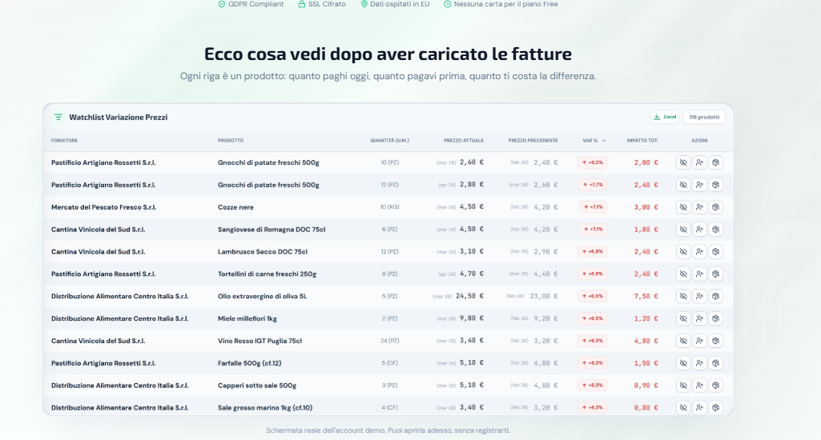
Task: Click exclude-supplier icon on Vino Rosso IGT row
Action: click(x=699, y=341)
